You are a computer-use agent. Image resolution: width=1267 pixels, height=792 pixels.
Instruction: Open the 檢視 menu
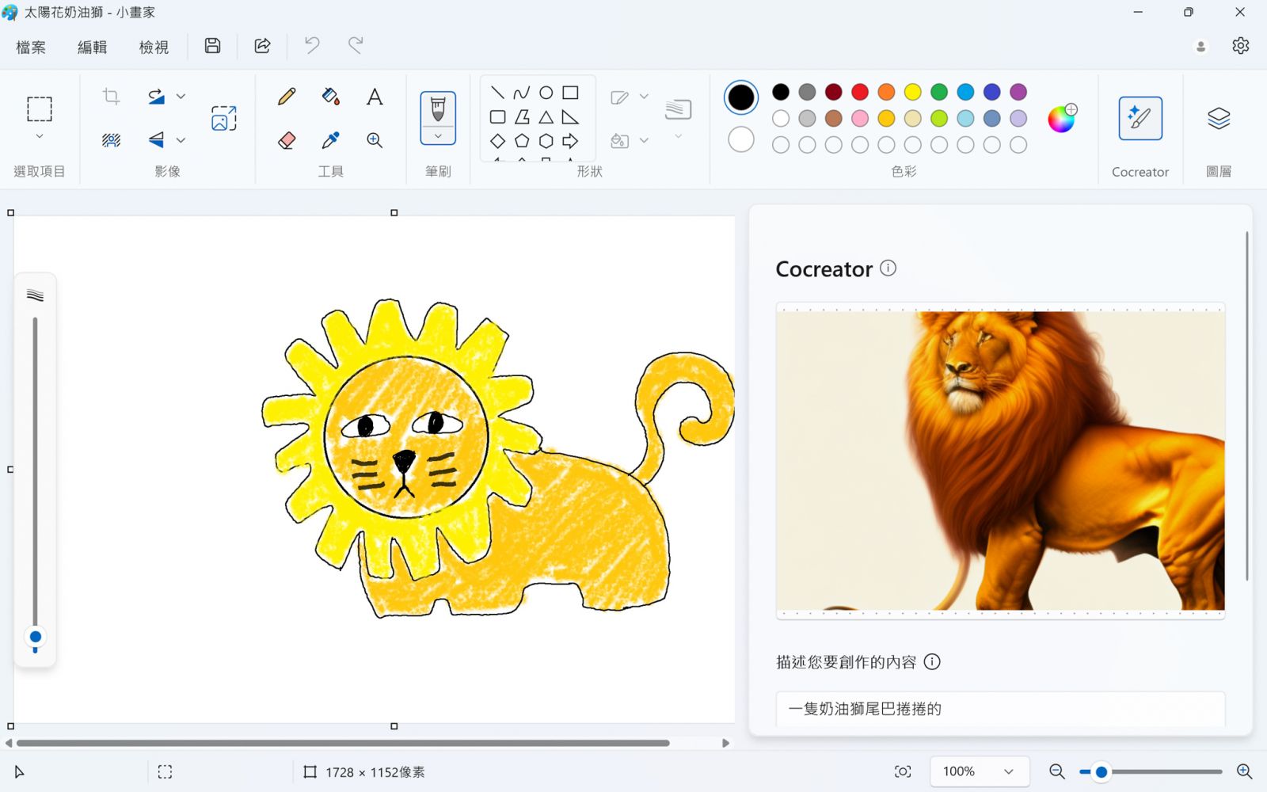tap(154, 47)
